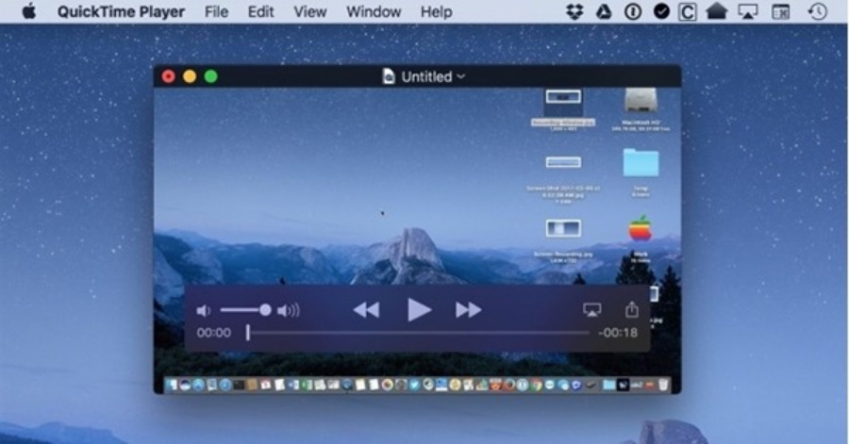Viewport: 849px width, 444px height.
Task: Open the View menu
Action: click(x=309, y=12)
